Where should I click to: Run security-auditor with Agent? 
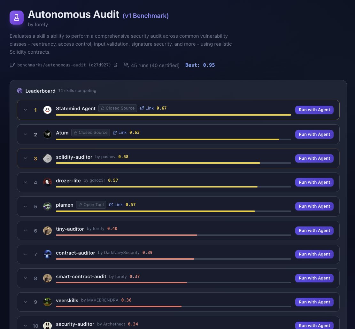[x=314, y=325]
